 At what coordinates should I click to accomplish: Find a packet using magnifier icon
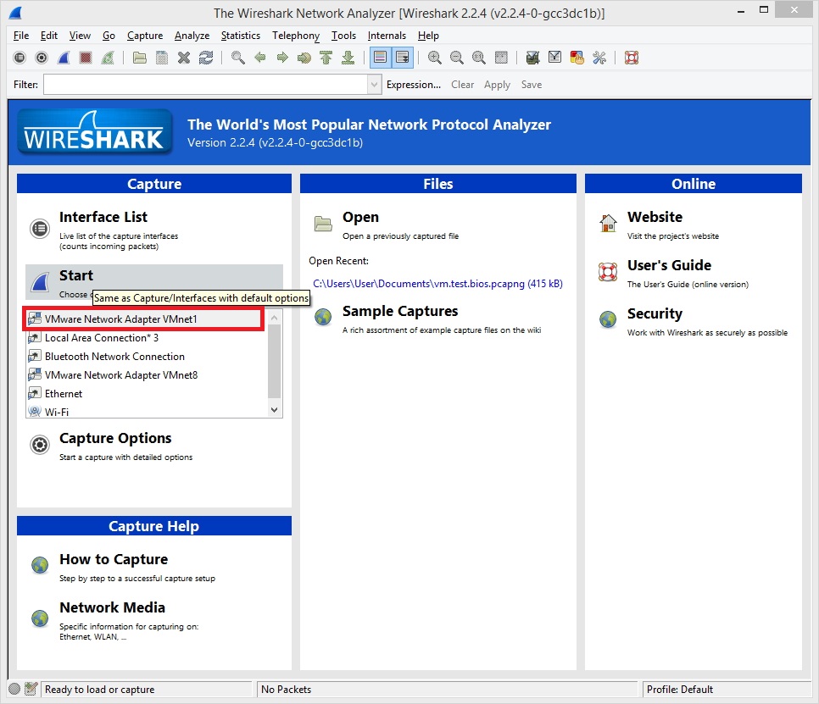point(237,58)
